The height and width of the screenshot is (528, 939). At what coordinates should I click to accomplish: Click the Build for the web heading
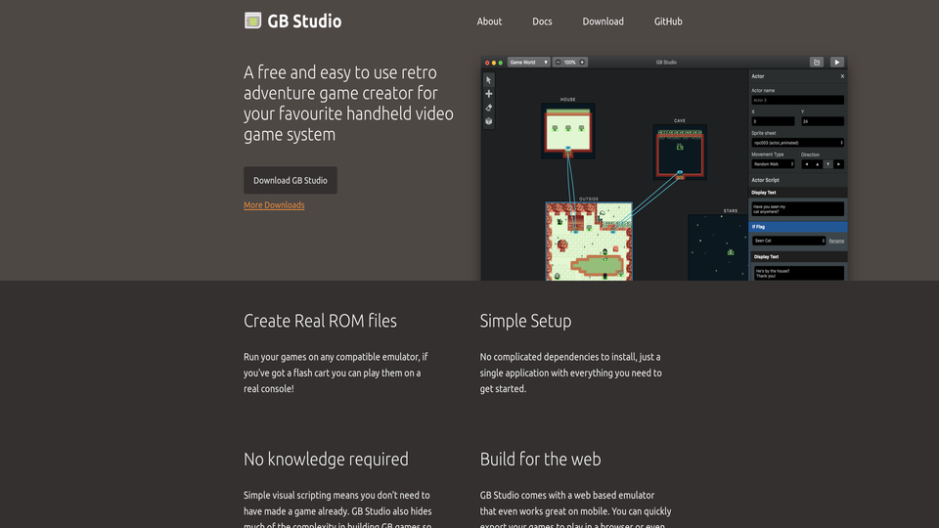540,460
